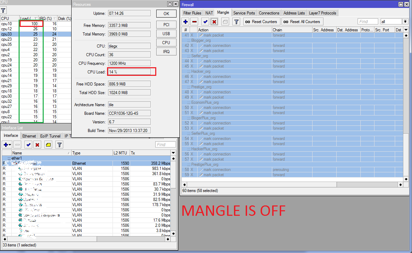This screenshot has height=253, width=412.
Task: Click the IRQ button in Resources
Action: [x=166, y=52]
